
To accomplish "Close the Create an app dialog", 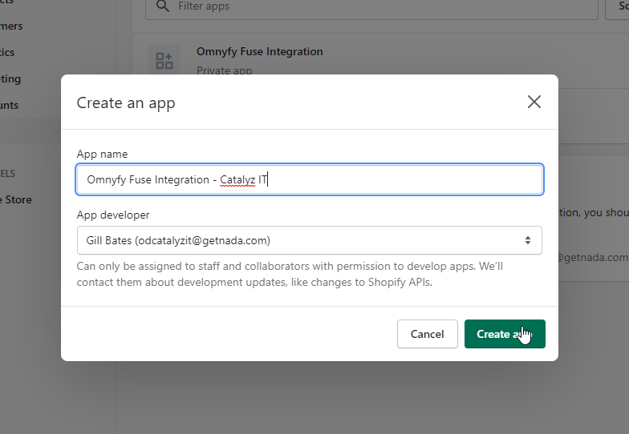I will tap(534, 102).
